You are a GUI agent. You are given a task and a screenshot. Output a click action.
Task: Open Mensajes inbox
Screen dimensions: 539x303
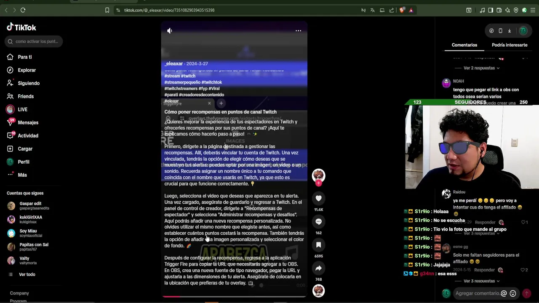23,122
